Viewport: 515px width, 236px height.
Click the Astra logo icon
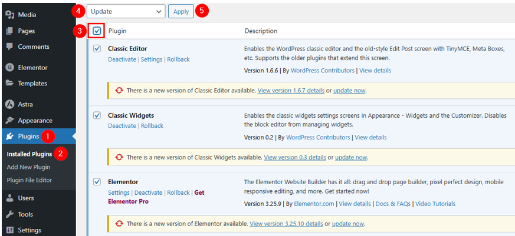click(10, 104)
